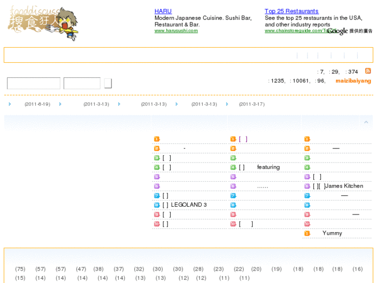Open the tag counted (16)
377x283 pixels.
tap(357, 269)
